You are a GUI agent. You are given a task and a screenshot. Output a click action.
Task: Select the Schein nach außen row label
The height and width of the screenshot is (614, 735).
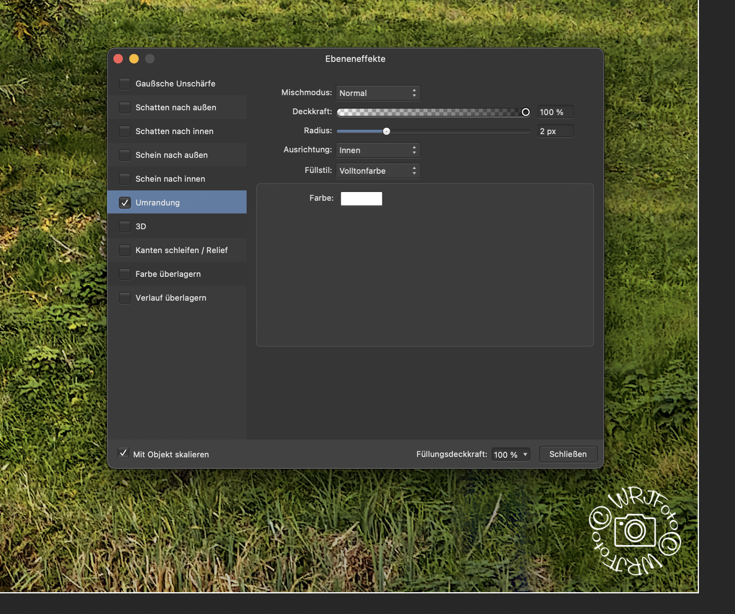point(172,155)
